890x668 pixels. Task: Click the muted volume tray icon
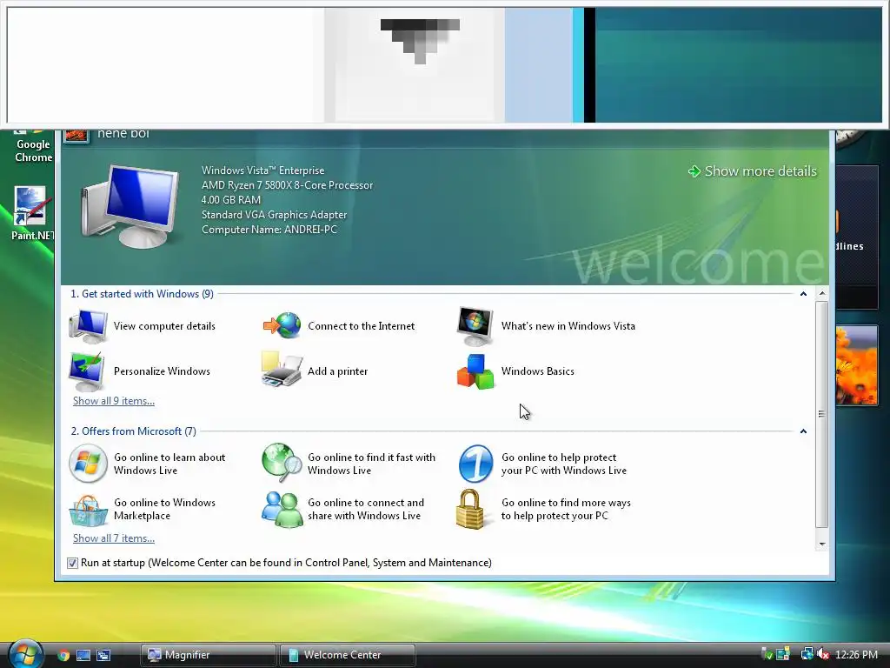pyautogui.click(x=824, y=654)
